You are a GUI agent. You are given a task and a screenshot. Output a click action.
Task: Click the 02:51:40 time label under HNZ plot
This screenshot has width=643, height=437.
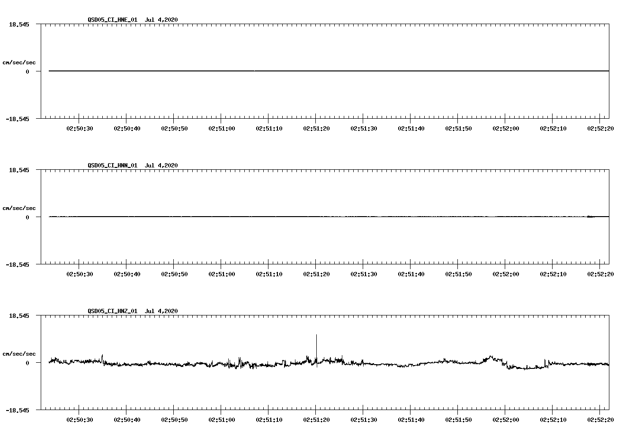click(411, 420)
